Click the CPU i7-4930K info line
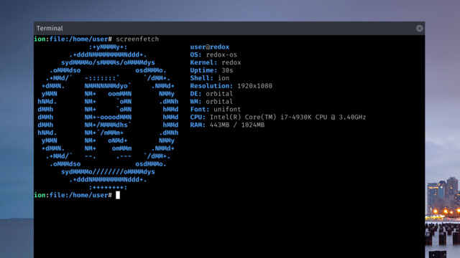Image resolution: width=460 pixels, height=258 pixels. tap(278, 118)
